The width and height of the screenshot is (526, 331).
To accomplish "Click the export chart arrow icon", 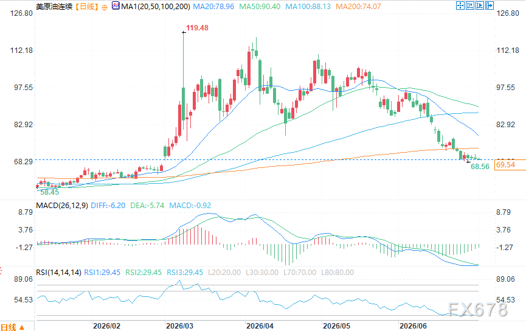I will tap(490, 5).
